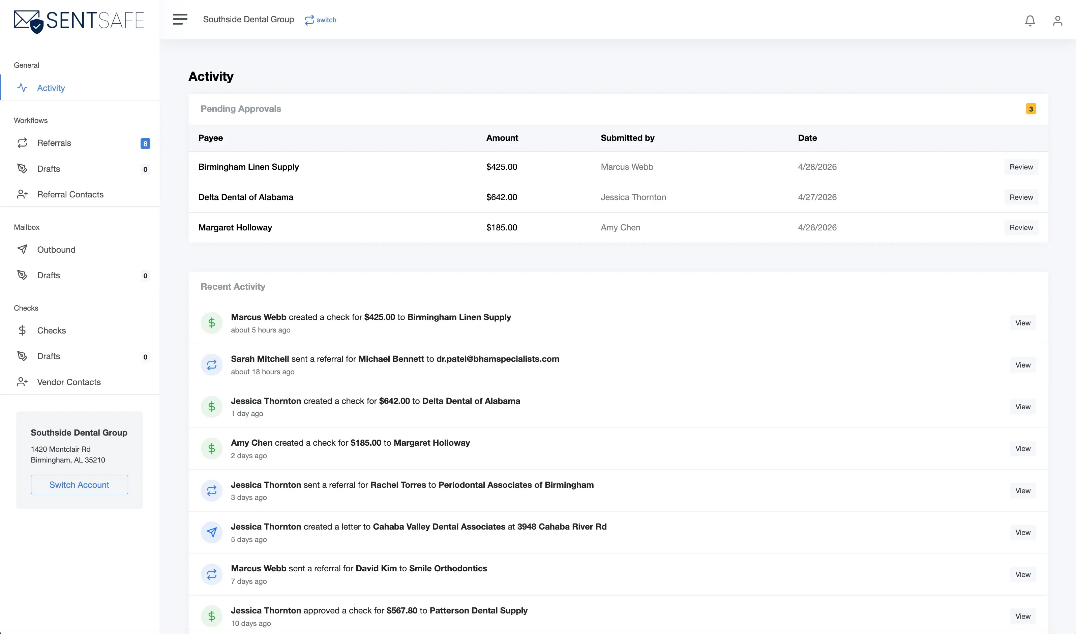1076x634 pixels.
Task: Click the pending approvals count badge
Action: (1031, 109)
